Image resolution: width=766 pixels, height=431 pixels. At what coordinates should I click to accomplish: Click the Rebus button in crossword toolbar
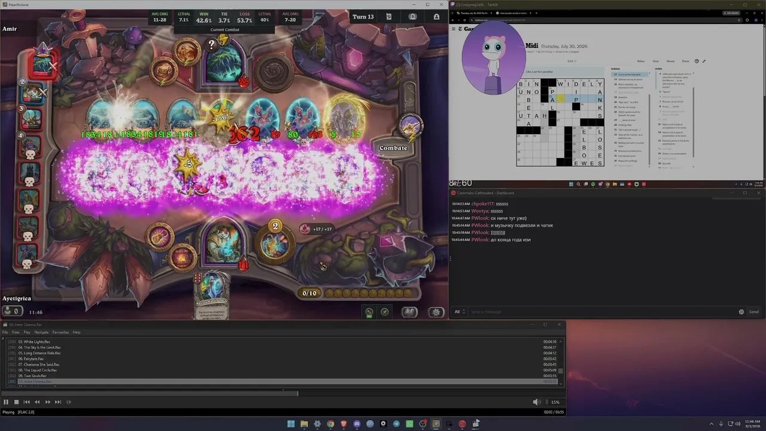click(641, 61)
